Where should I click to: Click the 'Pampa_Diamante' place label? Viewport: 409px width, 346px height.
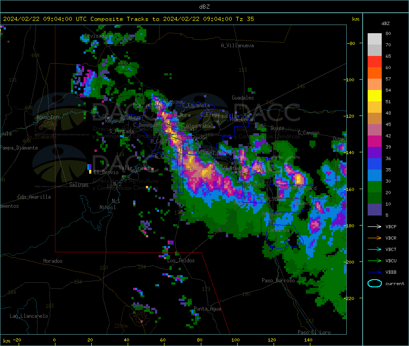click(x=19, y=148)
